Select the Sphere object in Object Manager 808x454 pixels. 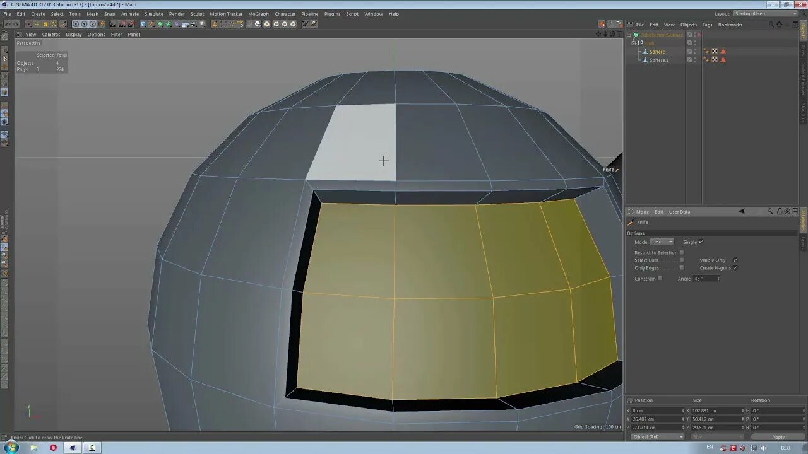(x=657, y=52)
